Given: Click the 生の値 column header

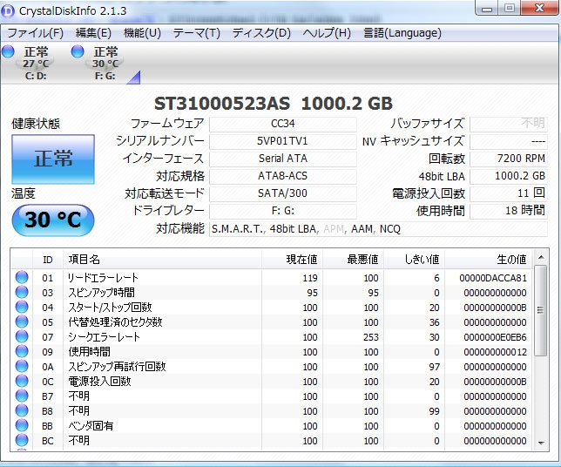Looking at the screenshot, I should [489, 260].
